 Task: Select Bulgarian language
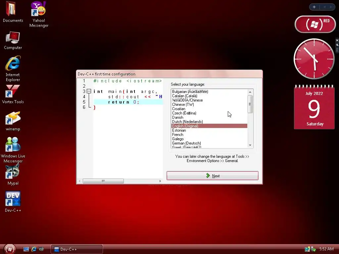(x=209, y=92)
